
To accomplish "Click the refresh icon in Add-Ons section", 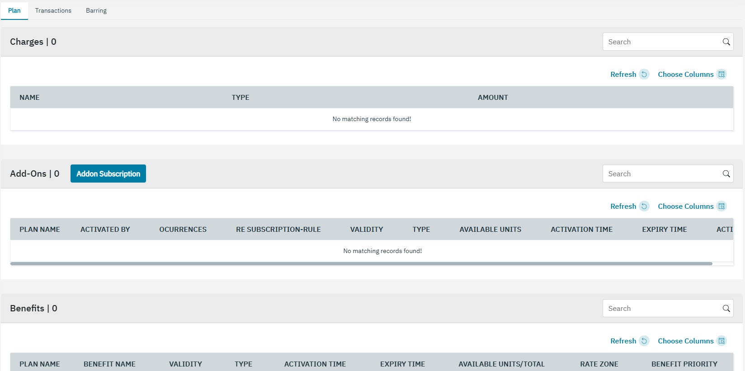I will click(x=644, y=207).
